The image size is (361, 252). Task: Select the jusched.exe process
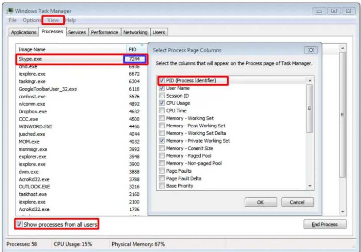pos(82,134)
